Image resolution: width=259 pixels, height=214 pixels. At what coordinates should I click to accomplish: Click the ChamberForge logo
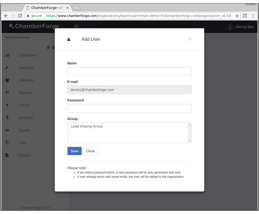pos(34,26)
